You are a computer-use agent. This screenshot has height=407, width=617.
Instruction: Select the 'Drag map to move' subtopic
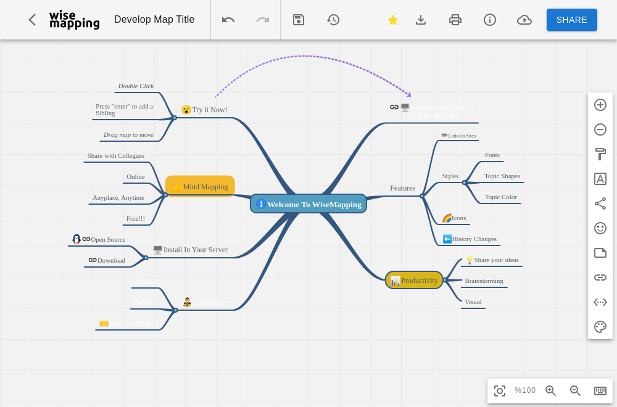(128, 135)
